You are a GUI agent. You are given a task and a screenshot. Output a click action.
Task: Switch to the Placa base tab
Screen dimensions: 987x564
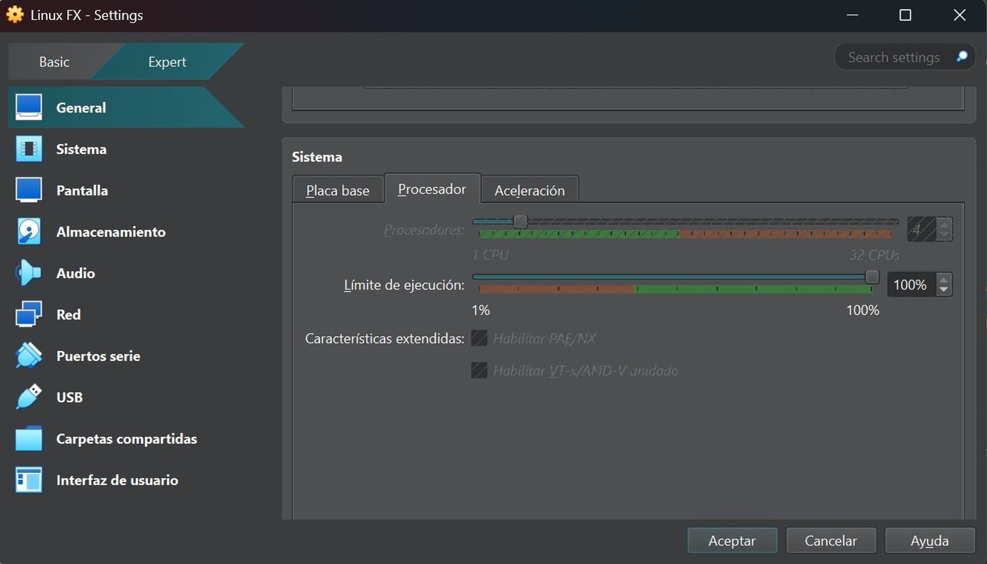click(338, 190)
